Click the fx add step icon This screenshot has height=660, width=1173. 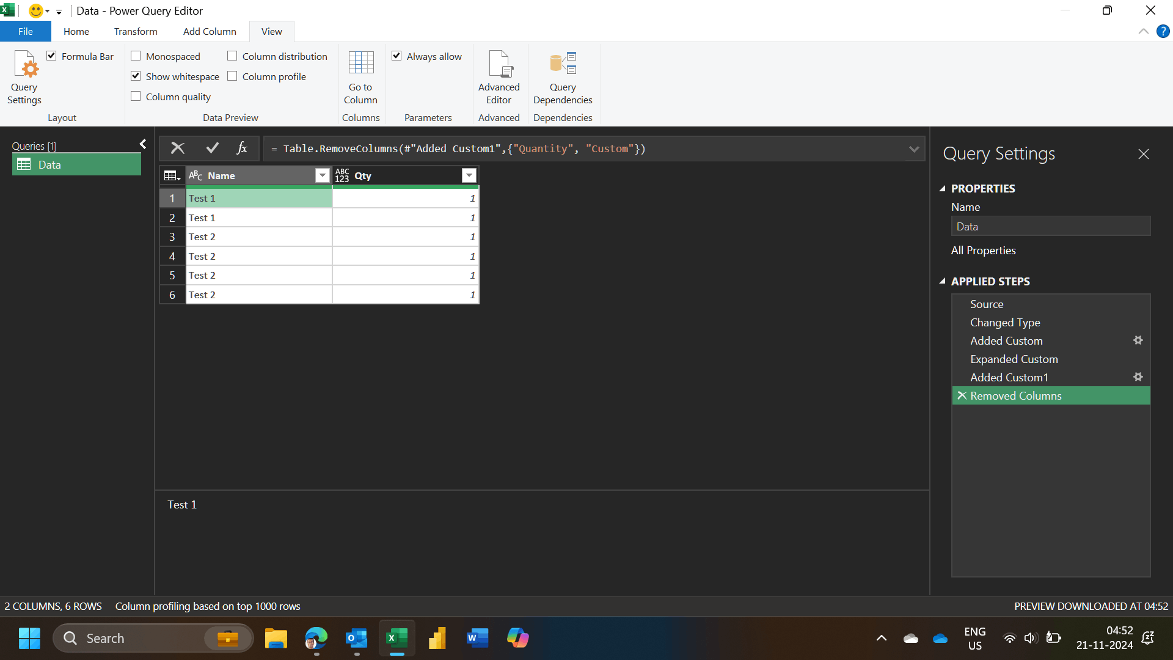coord(242,148)
